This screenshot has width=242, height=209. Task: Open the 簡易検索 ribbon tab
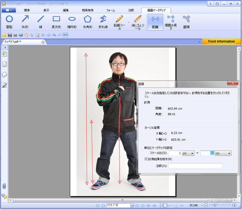(x=88, y=10)
